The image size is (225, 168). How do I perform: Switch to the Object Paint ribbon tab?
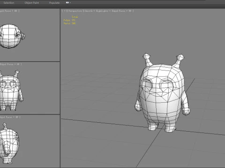coord(32,3)
